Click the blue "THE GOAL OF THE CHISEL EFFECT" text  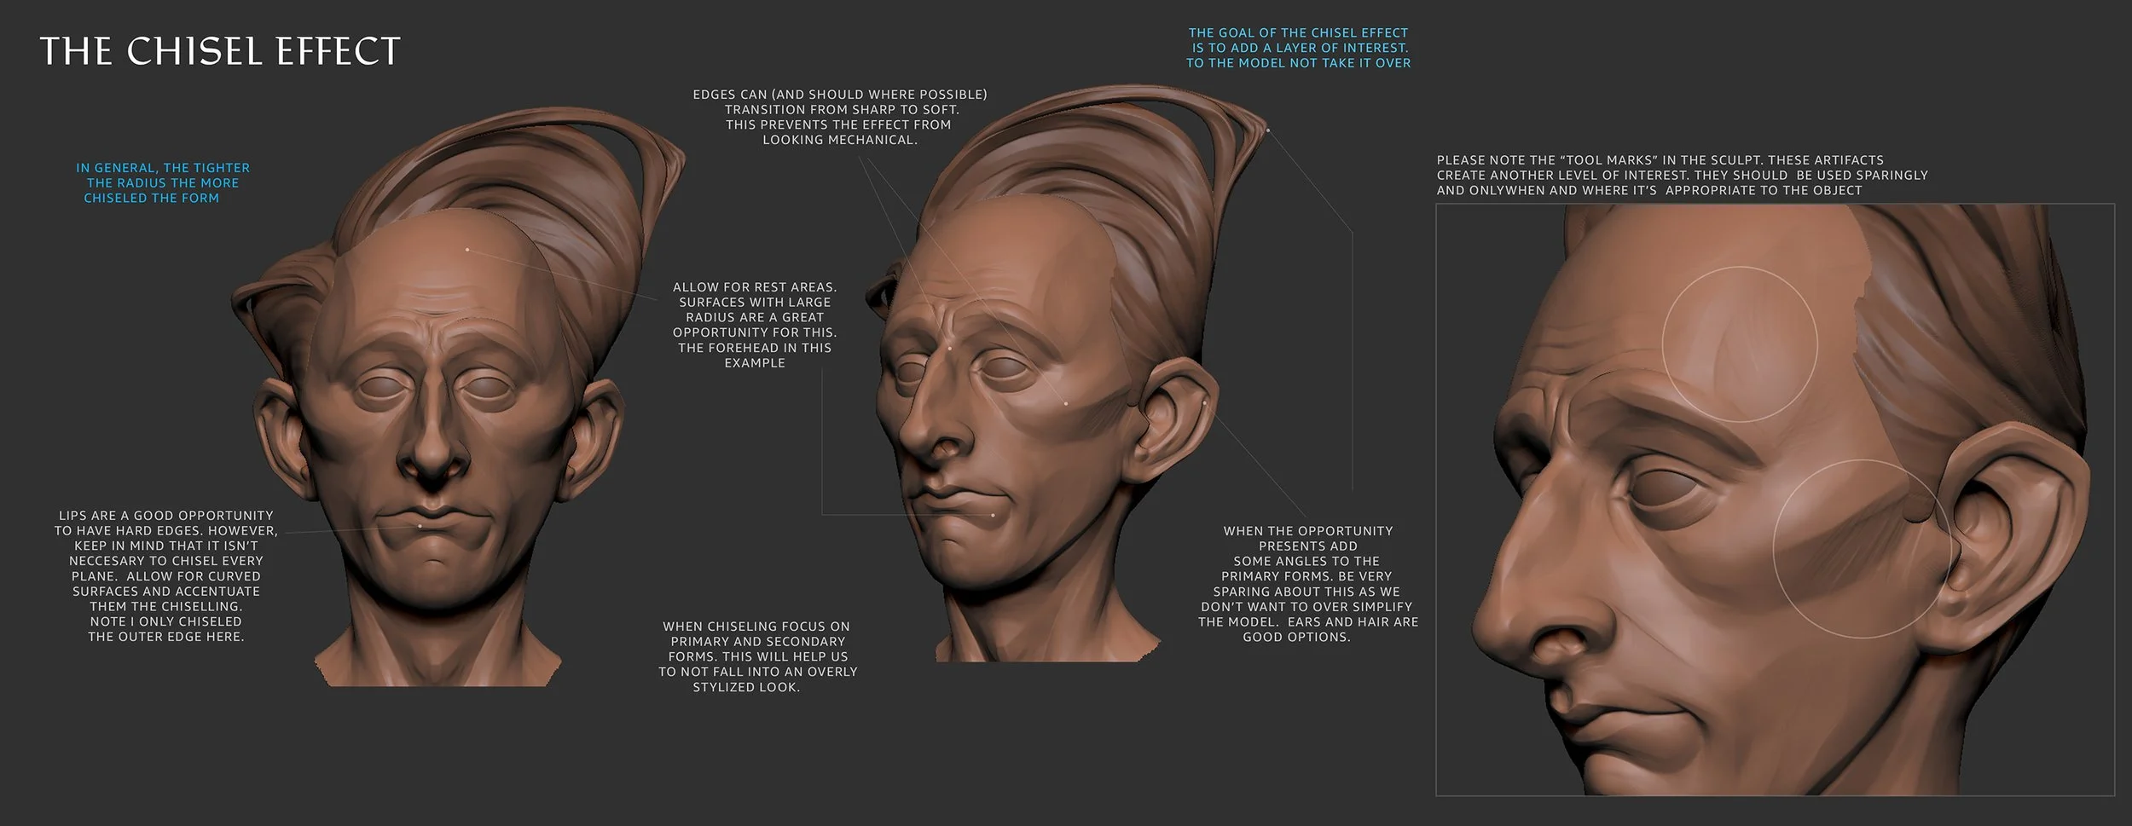pos(1298,48)
